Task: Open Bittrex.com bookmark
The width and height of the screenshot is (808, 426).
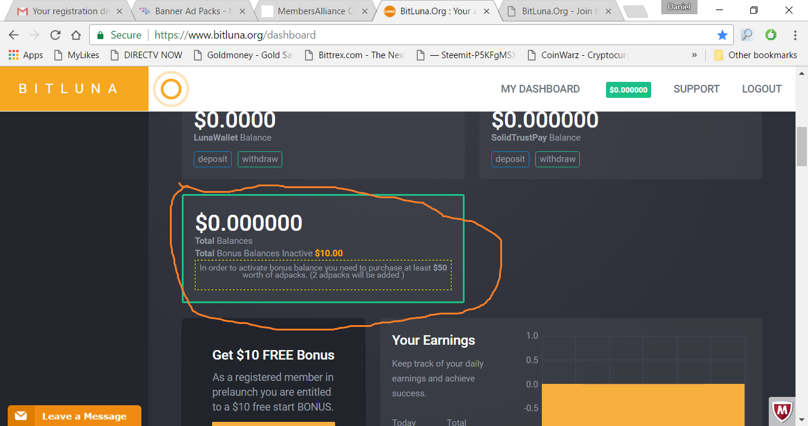Action: pyautogui.click(x=354, y=55)
